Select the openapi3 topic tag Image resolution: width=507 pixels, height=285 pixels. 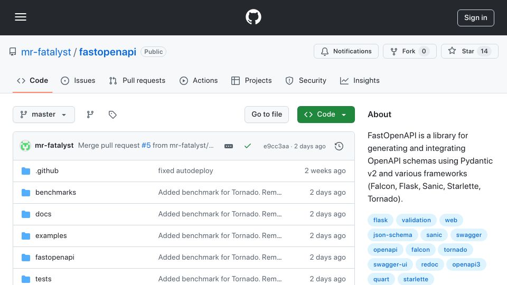pyautogui.click(x=466, y=264)
